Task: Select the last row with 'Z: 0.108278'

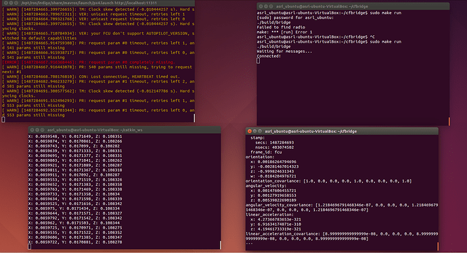Action: pos(75,242)
